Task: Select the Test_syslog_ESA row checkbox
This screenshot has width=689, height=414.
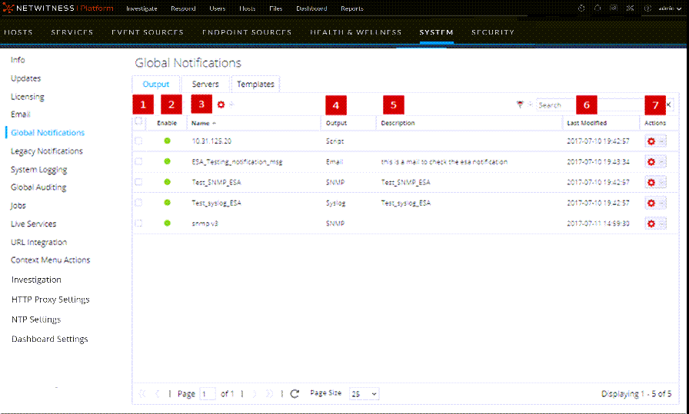Action: 138,203
